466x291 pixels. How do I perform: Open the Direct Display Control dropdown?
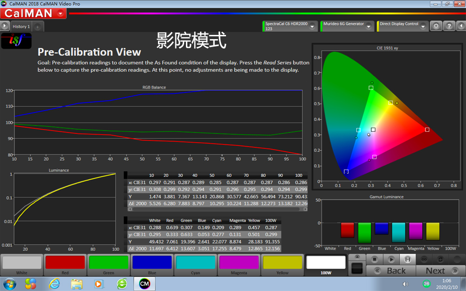(423, 27)
